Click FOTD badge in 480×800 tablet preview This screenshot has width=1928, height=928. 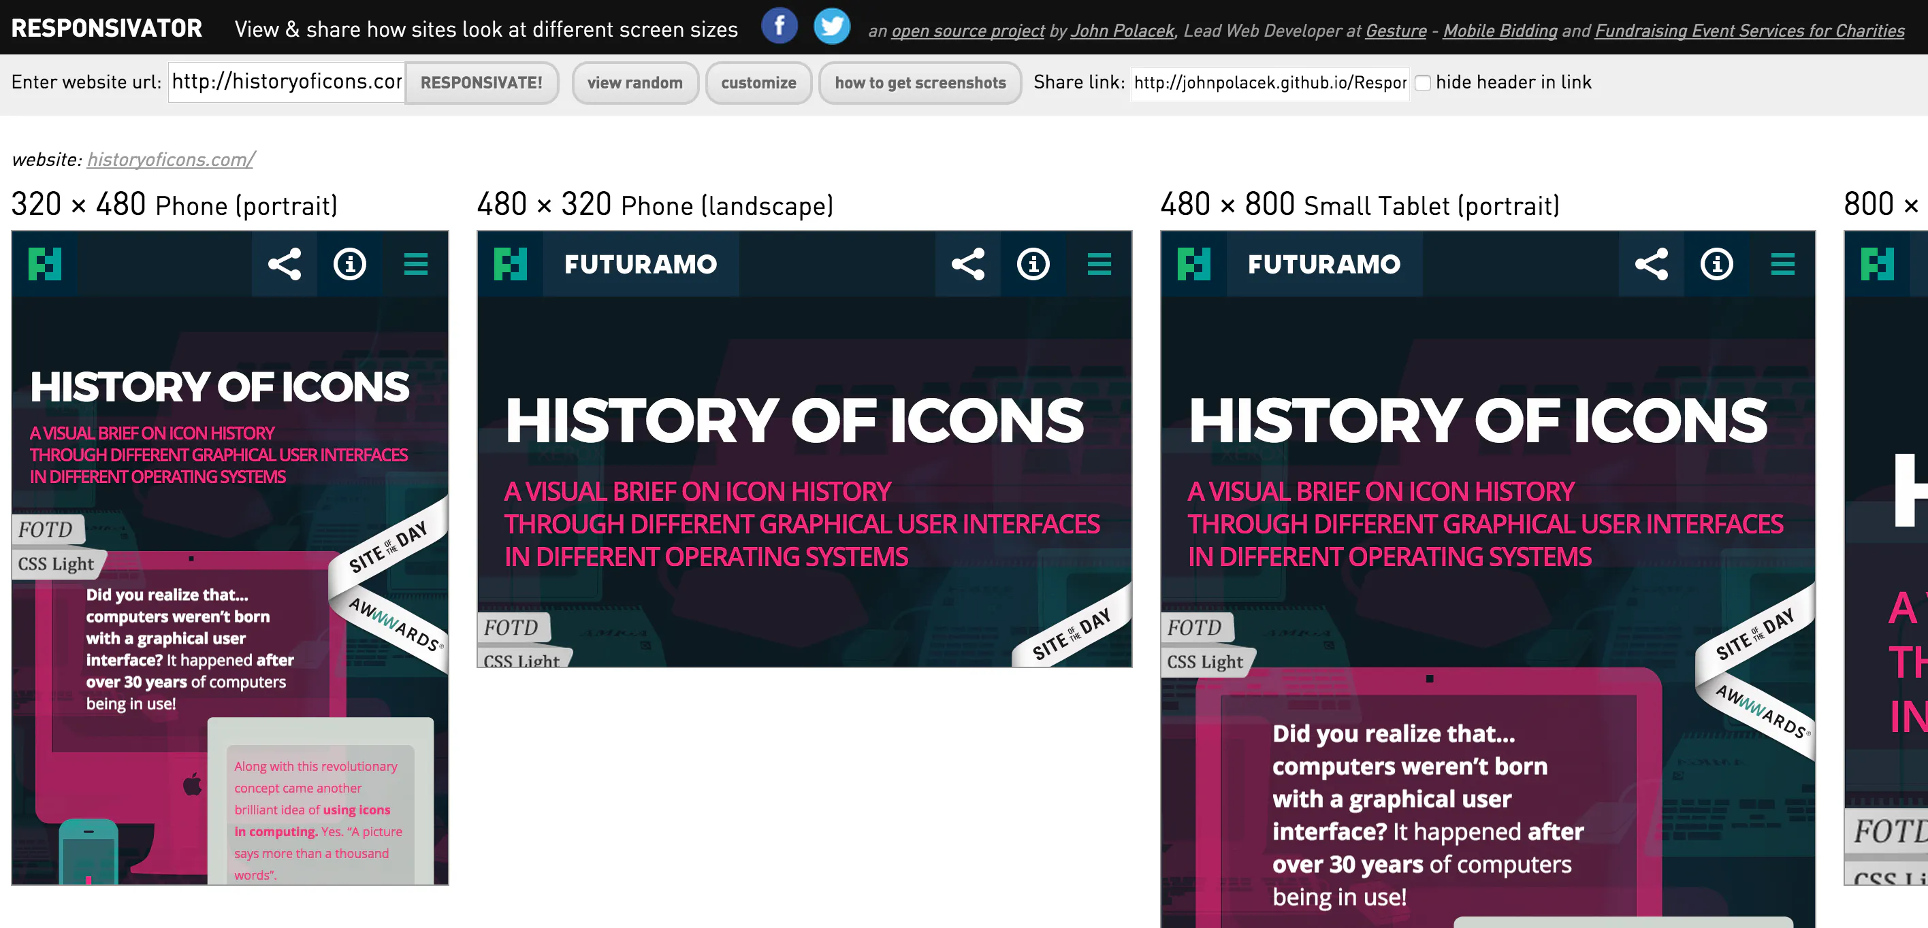pyautogui.click(x=1196, y=627)
